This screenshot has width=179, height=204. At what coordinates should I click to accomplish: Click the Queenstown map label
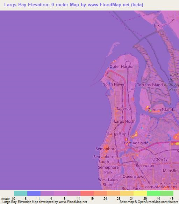point(134,177)
